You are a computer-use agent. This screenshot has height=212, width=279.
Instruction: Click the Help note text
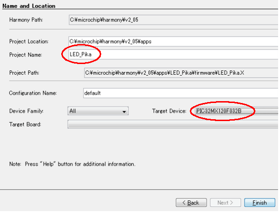coord(72,164)
